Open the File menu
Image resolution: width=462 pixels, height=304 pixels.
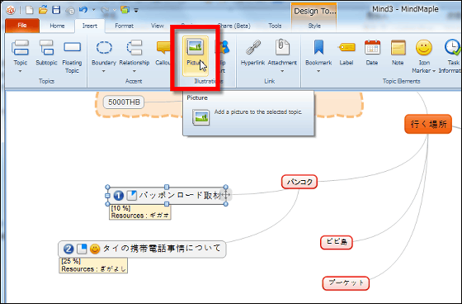tap(22, 26)
